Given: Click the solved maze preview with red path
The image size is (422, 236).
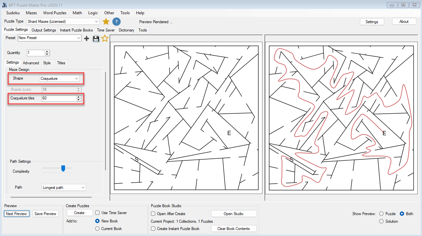Looking at the screenshot, I should click(341, 118).
